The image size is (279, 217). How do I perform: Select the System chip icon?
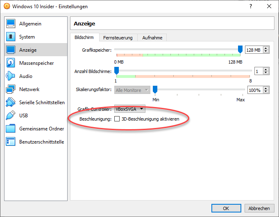pos(11,37)
